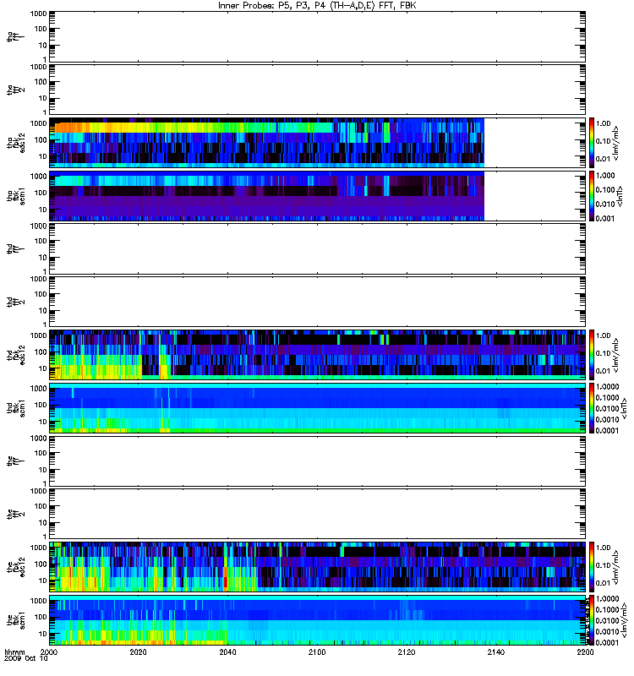
Task: Click the 'hhmm' axis unit label
Action: pyautogui.click(x=14, y=652)
